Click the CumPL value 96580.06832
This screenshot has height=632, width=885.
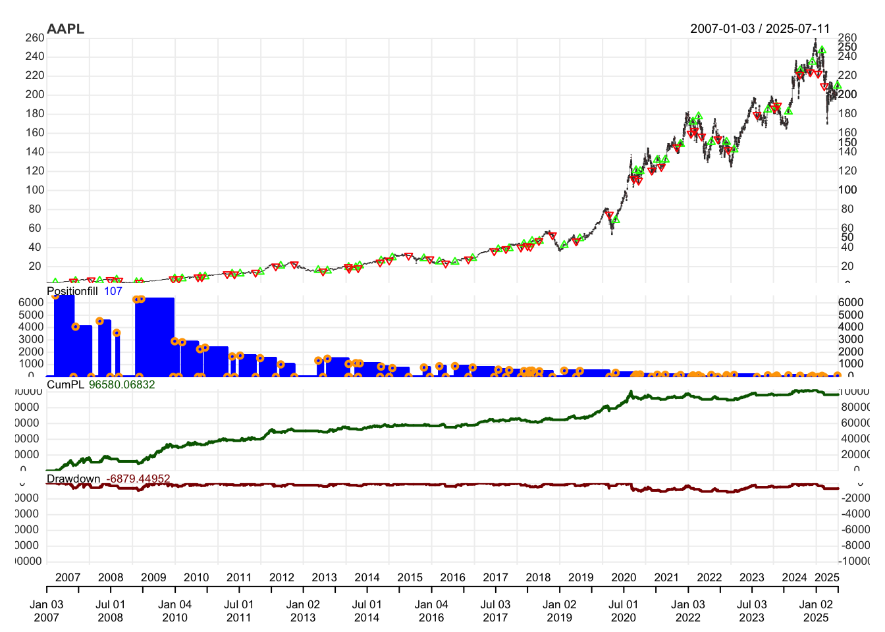(x=122, y=384)
